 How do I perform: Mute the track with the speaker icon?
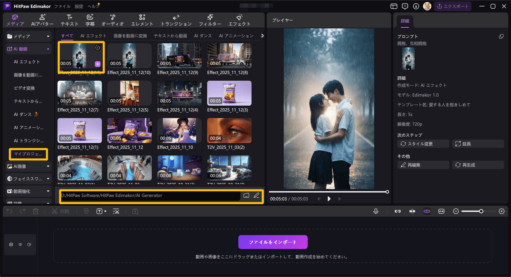pyautogui.click(x=29, y=244)
